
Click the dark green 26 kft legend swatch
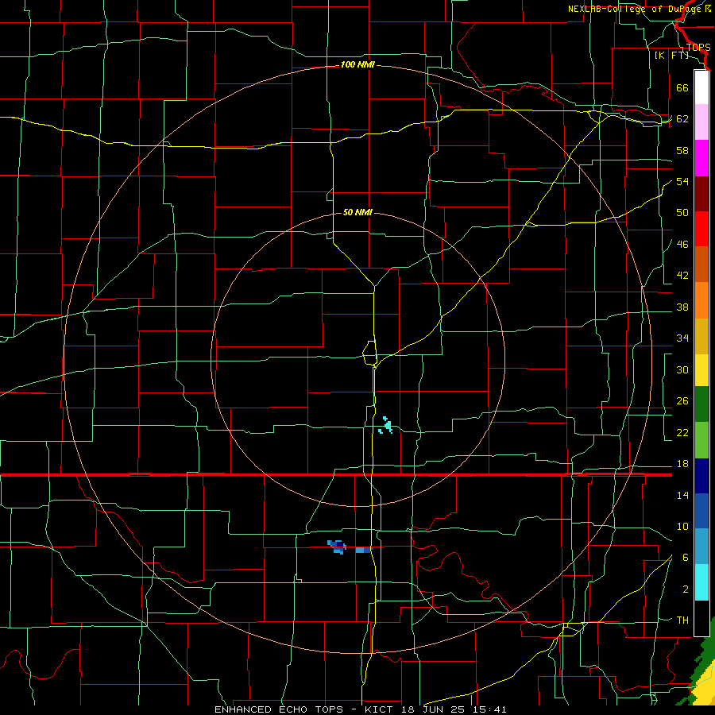pyautogui.click(x=701, y=404)
